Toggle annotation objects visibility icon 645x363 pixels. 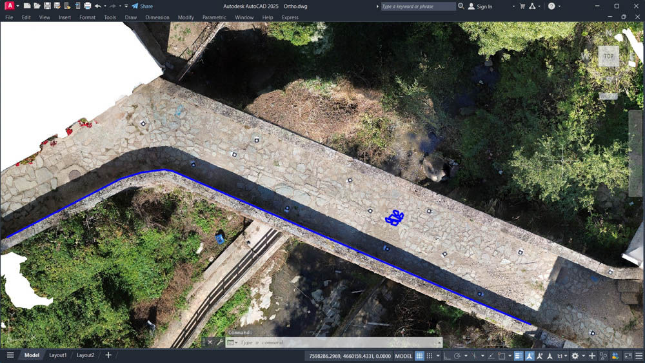(530, 356)
